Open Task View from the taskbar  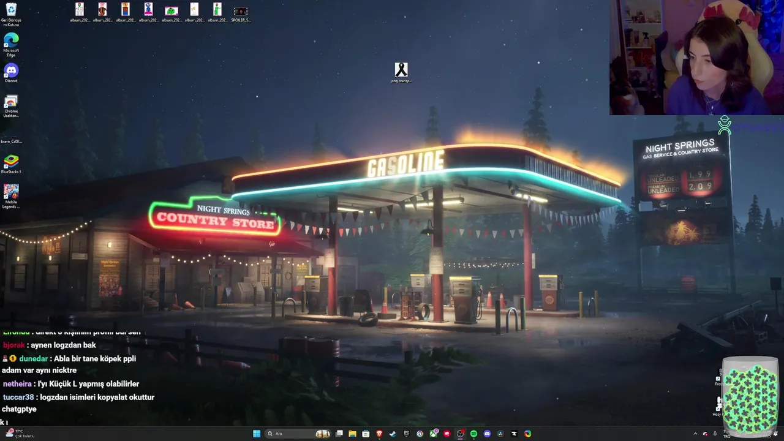click(339, 434)
